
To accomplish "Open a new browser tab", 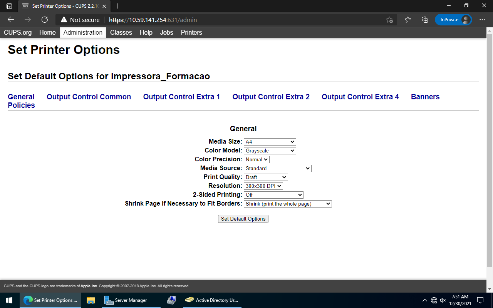I will pos(117,6).
